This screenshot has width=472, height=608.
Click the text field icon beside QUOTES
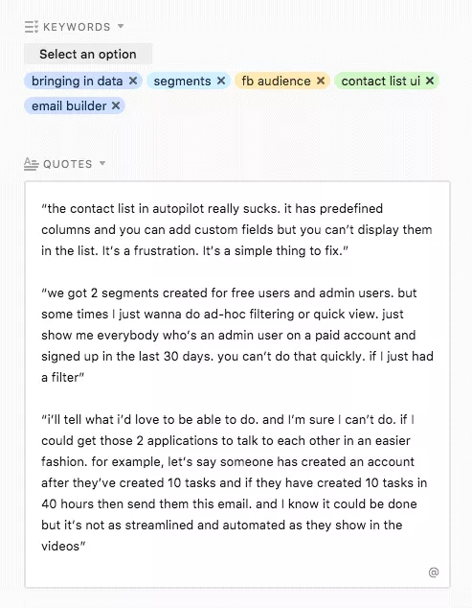32,164
